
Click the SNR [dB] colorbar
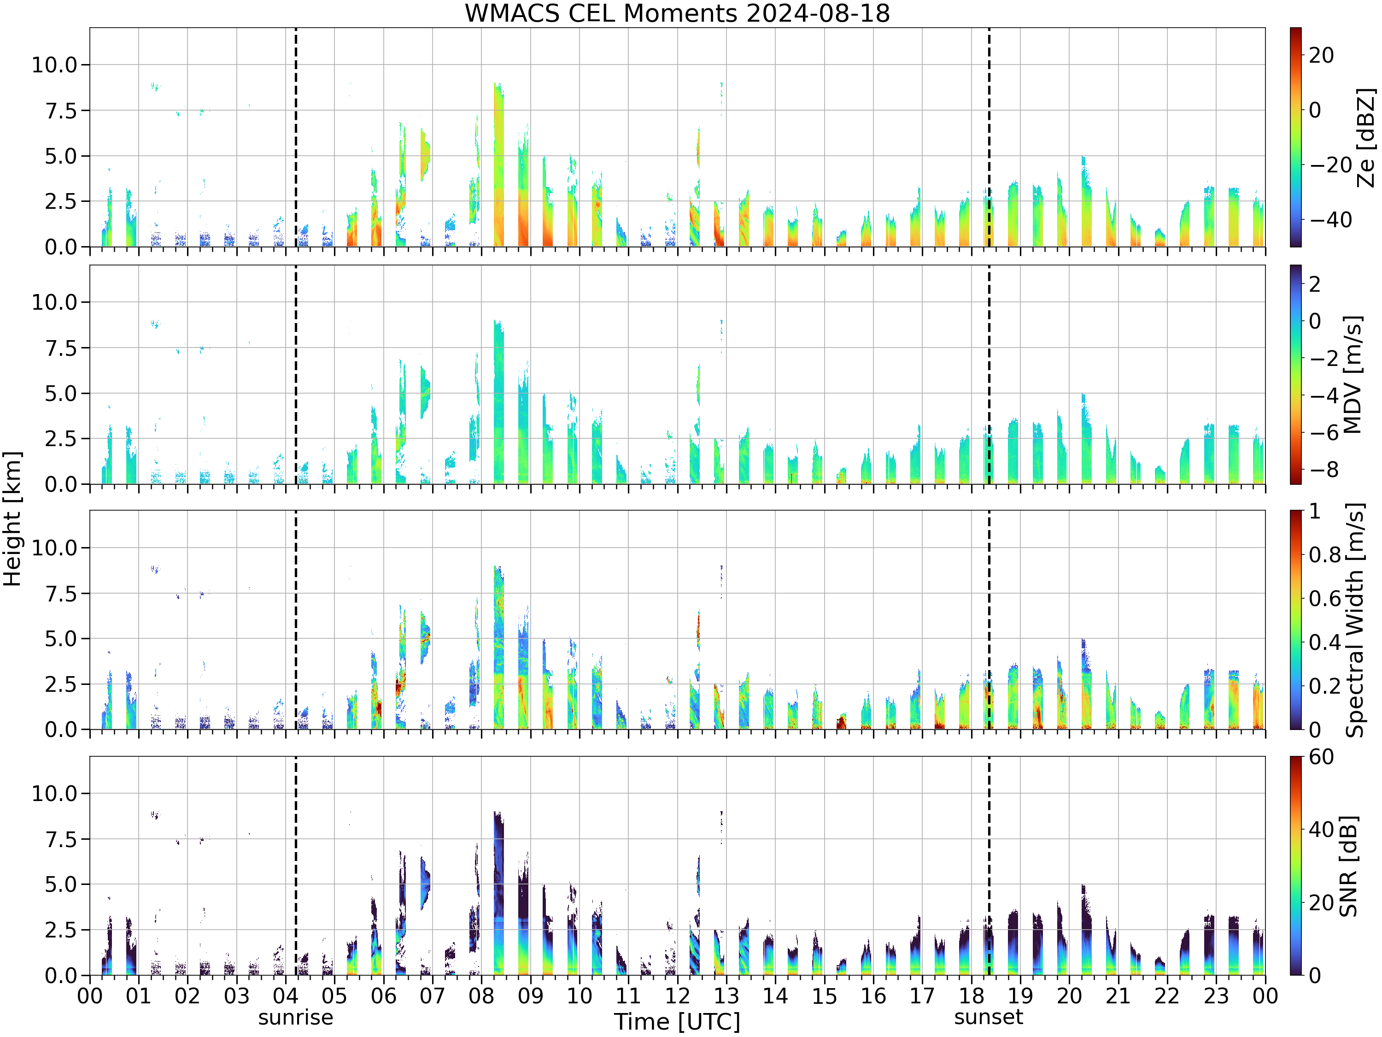click(x=1296, y=866)
